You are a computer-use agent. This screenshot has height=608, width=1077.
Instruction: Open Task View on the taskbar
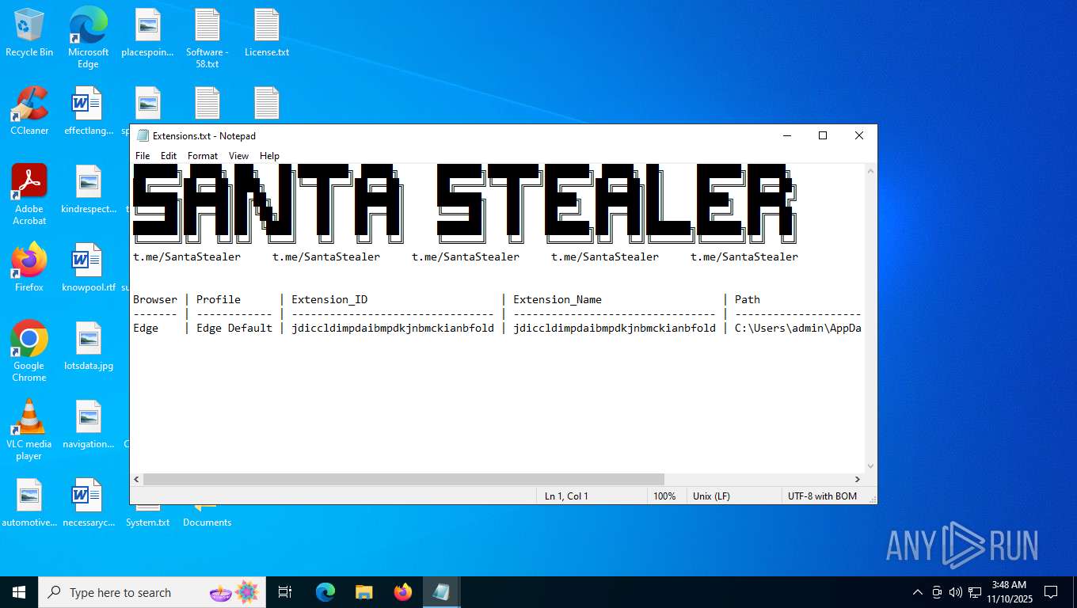pos(285,592)
